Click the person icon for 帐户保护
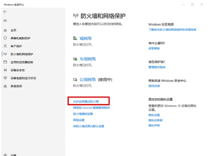221x156 pixels. tap(5, 46)
